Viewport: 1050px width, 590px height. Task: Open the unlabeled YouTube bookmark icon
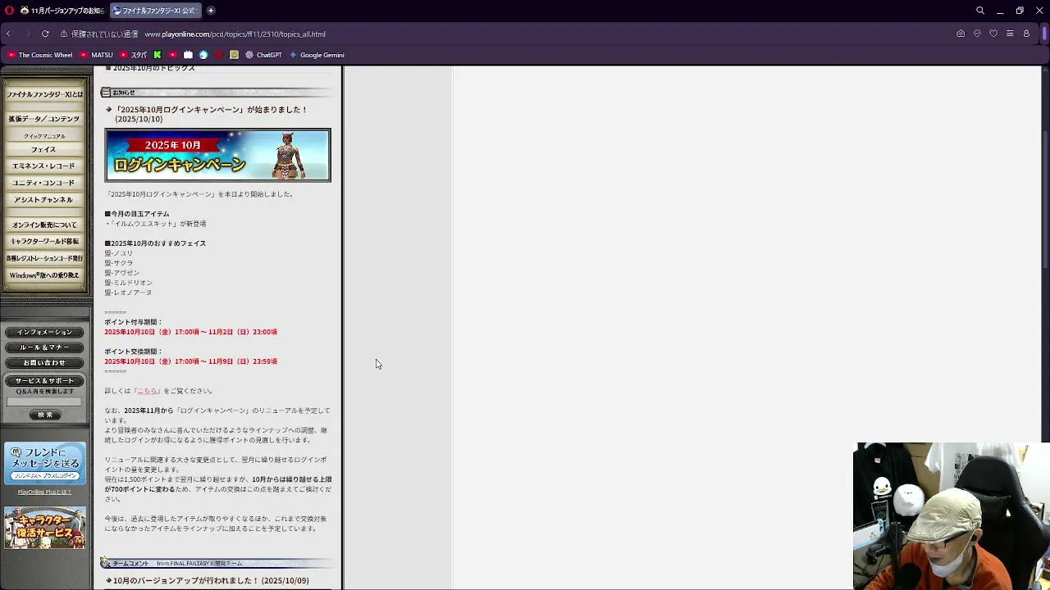[172, 55]
